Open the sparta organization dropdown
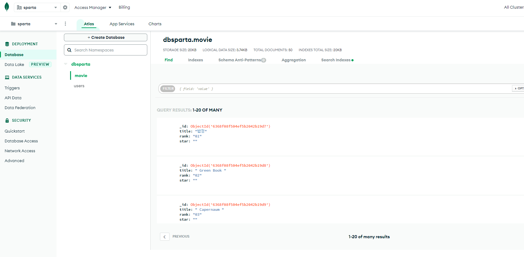Viewport: 524px width, 257px height. [x=37, y=7]
